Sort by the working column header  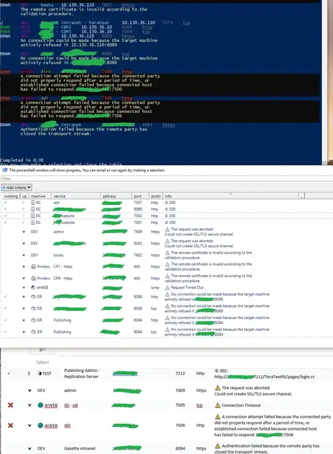[11, 196]
